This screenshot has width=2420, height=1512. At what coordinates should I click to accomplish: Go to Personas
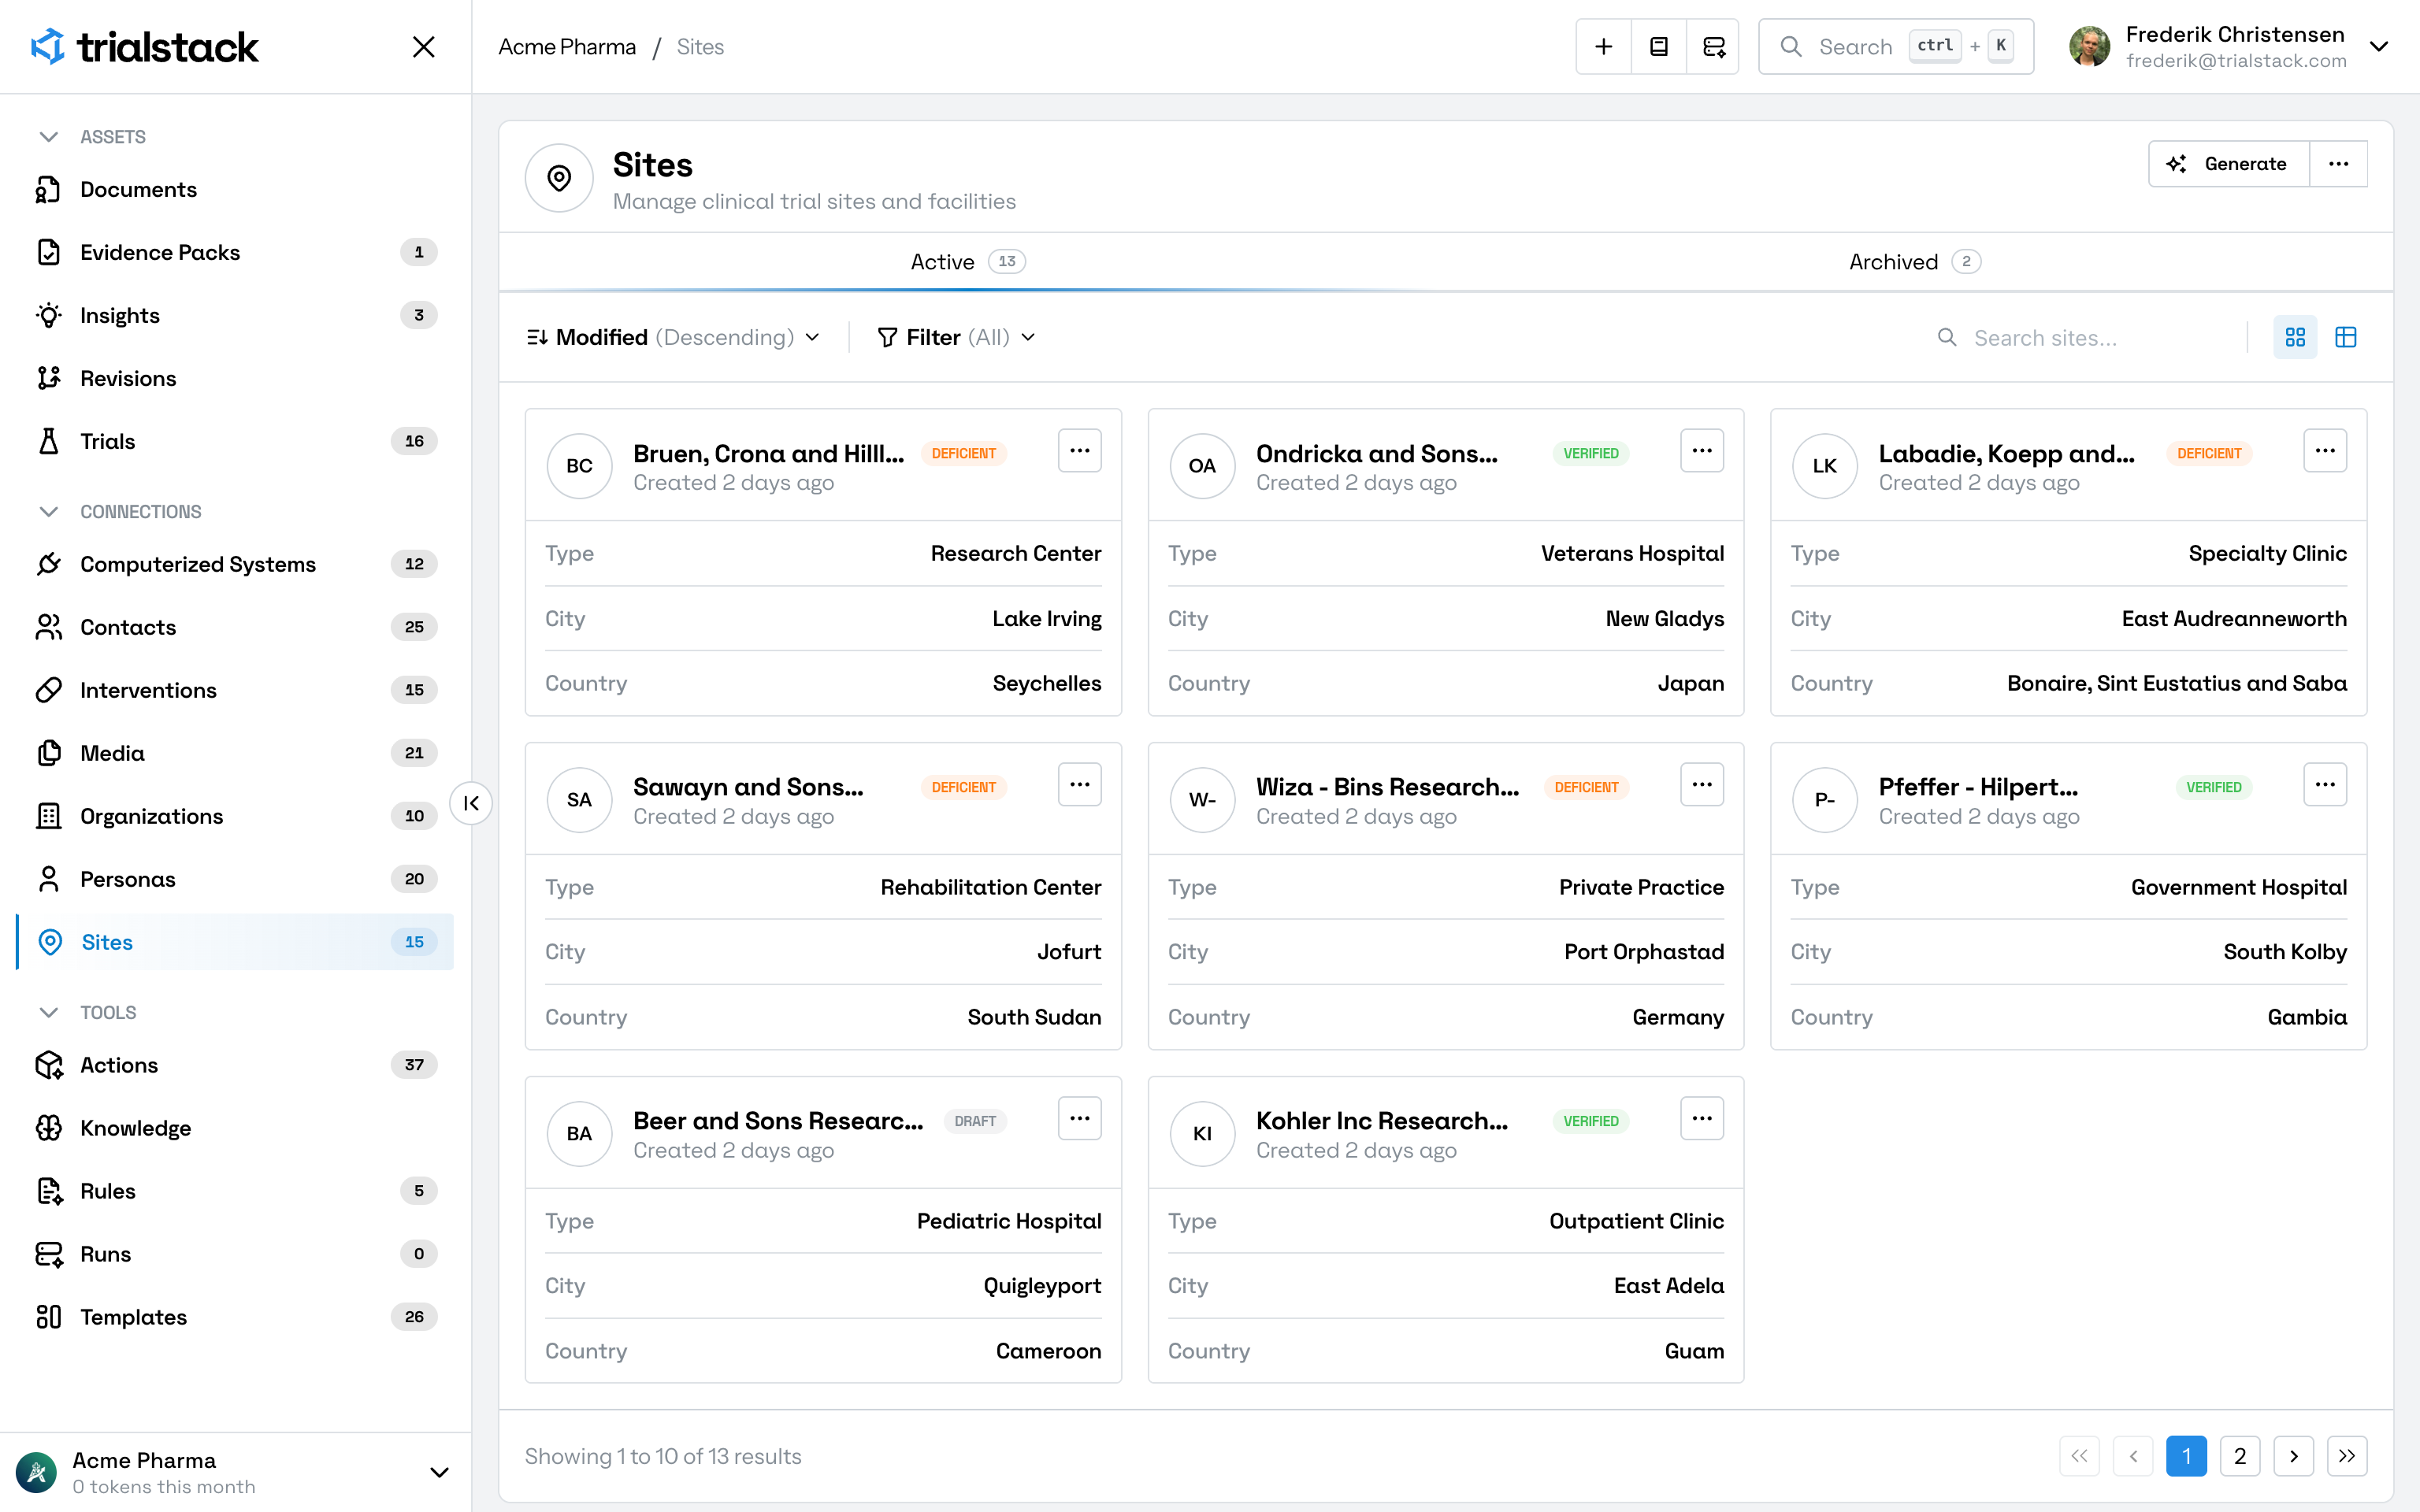click(235, 879)
